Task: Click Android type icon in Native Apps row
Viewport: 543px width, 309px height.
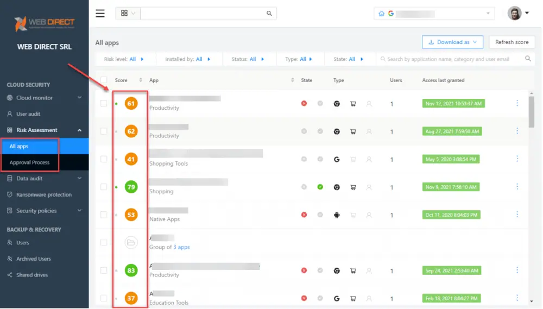Action: pos(337,215)
